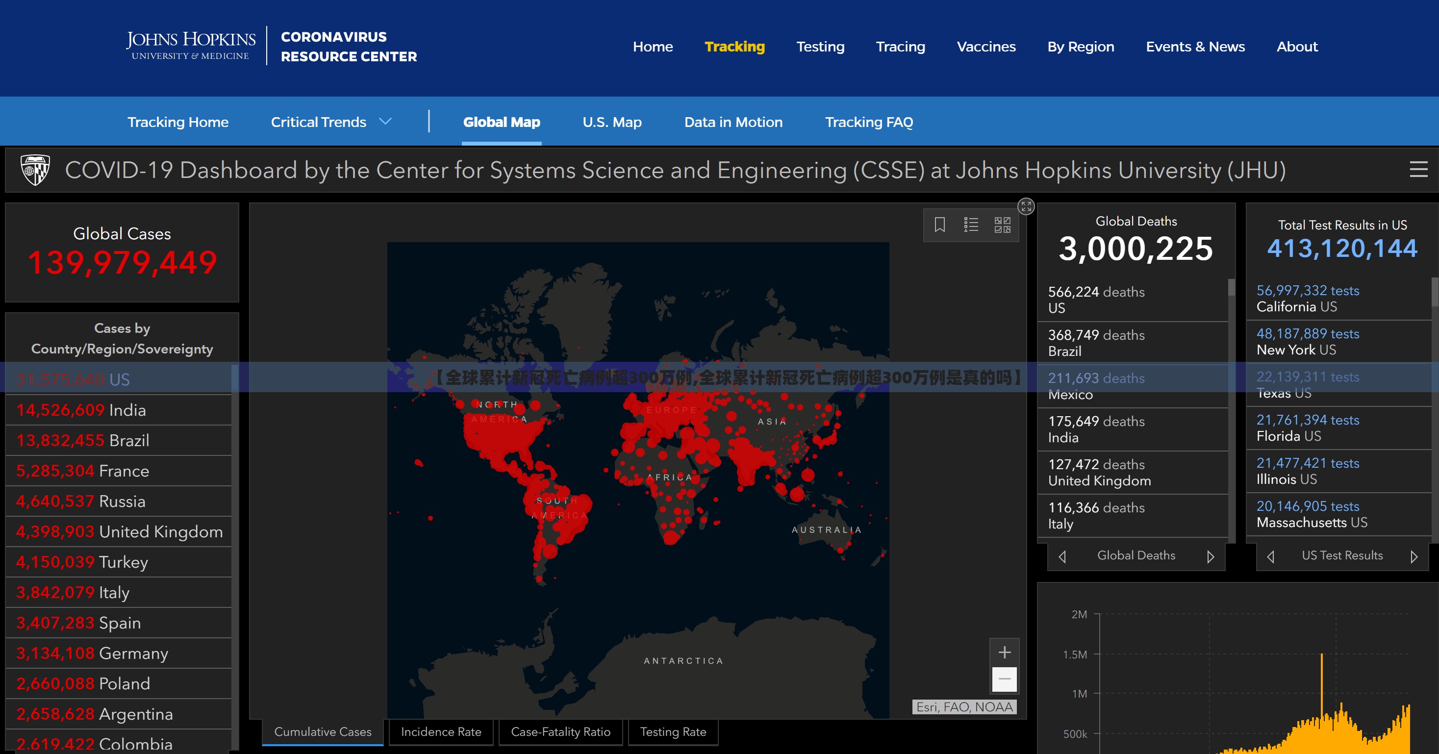This screenshot has width=1439, height=754.
Task: Click the US test total 413,120,144
Action: pyautogui.click(x=1342, y=248)
